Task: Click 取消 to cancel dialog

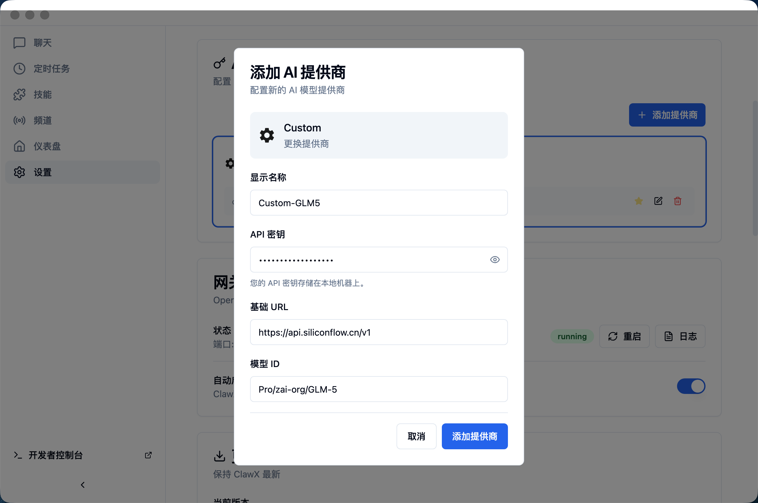Action: 416,436
